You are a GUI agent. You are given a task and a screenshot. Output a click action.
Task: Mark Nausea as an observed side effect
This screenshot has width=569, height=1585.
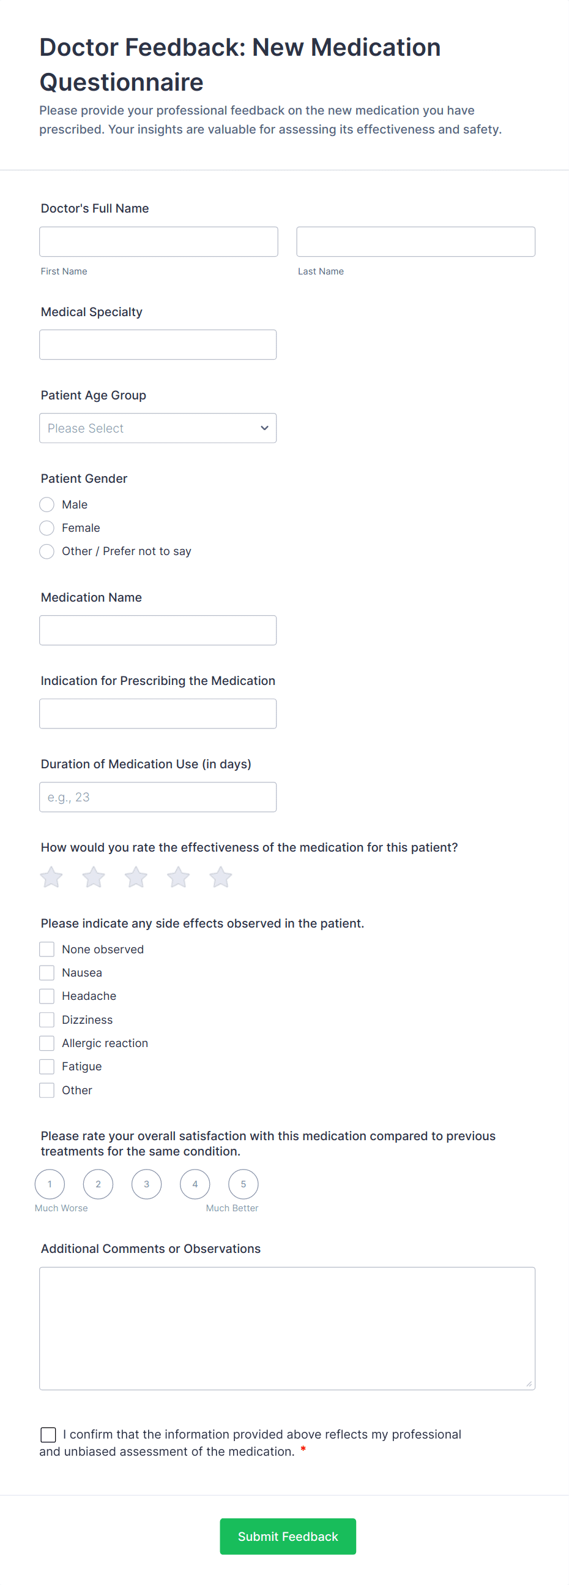(46, 972)
